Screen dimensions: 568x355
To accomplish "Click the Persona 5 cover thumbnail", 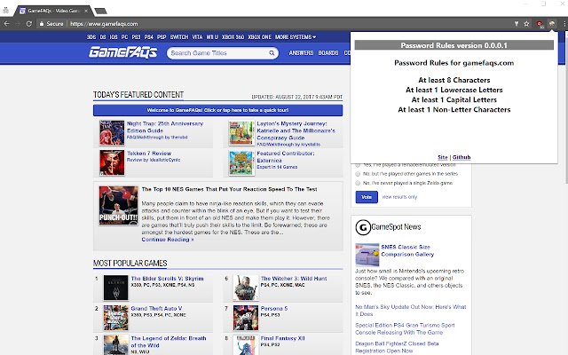I will 246,318.
